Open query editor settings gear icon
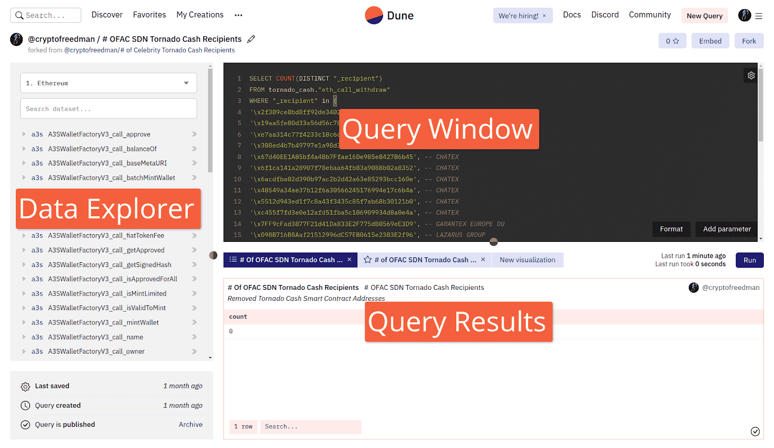The image size is (774, 448). point(751,75)
